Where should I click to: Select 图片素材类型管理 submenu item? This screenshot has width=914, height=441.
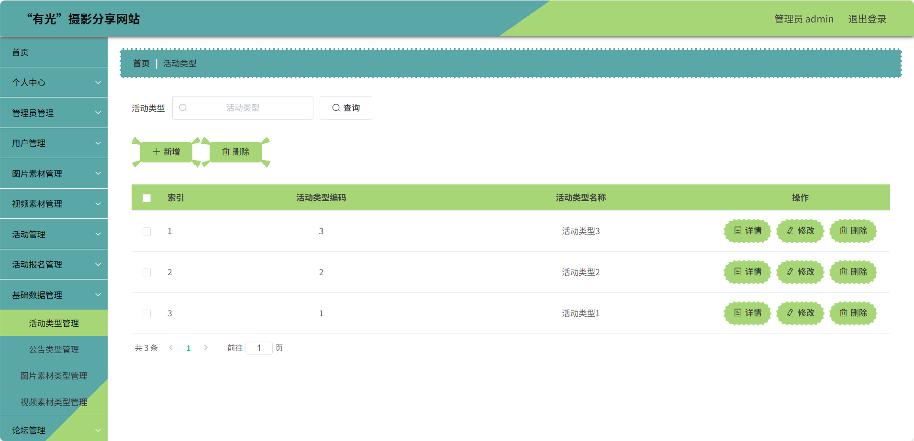coord(54,376)
